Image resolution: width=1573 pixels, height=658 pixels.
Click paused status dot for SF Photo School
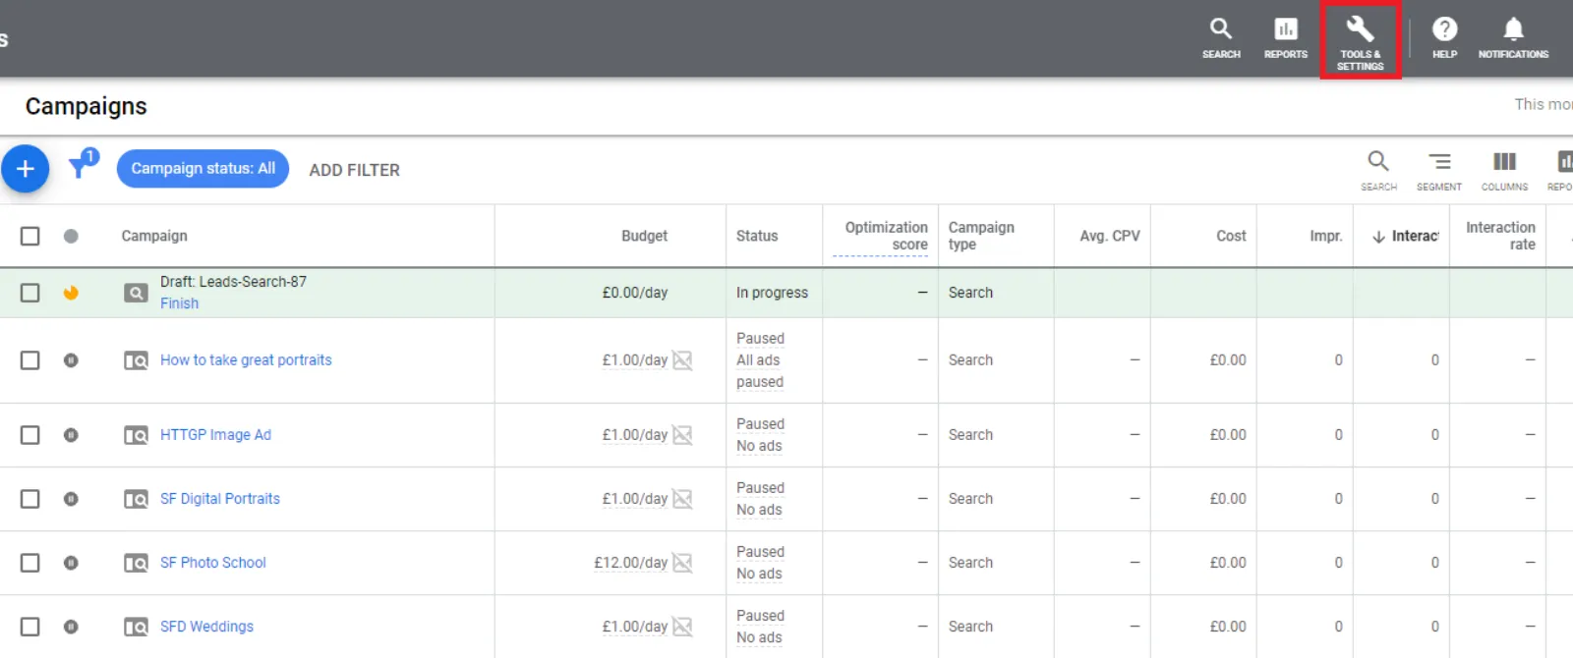[x=71, y=563]
